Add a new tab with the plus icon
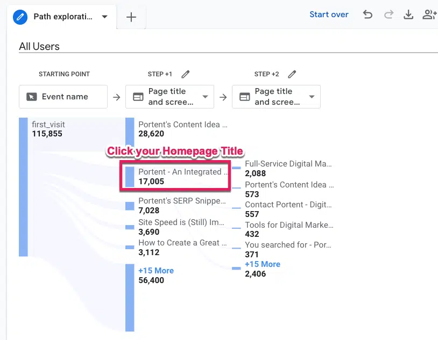 click(131, 17)
